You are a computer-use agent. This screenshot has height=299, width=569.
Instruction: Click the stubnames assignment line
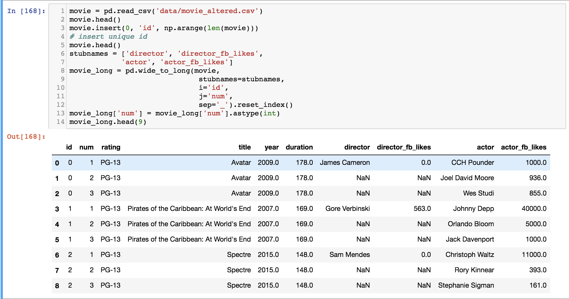(x=166, y=54)
